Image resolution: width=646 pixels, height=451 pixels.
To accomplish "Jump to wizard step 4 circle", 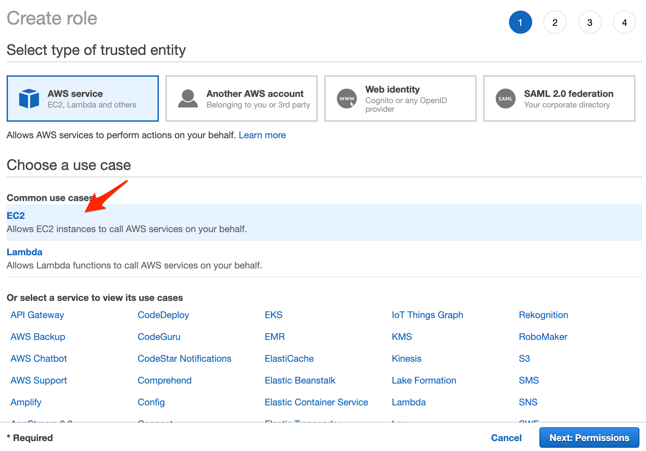I will coord(624,22).
